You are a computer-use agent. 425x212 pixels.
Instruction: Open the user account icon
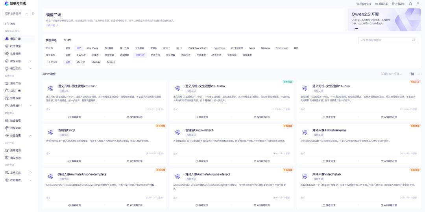click(418, 4)
